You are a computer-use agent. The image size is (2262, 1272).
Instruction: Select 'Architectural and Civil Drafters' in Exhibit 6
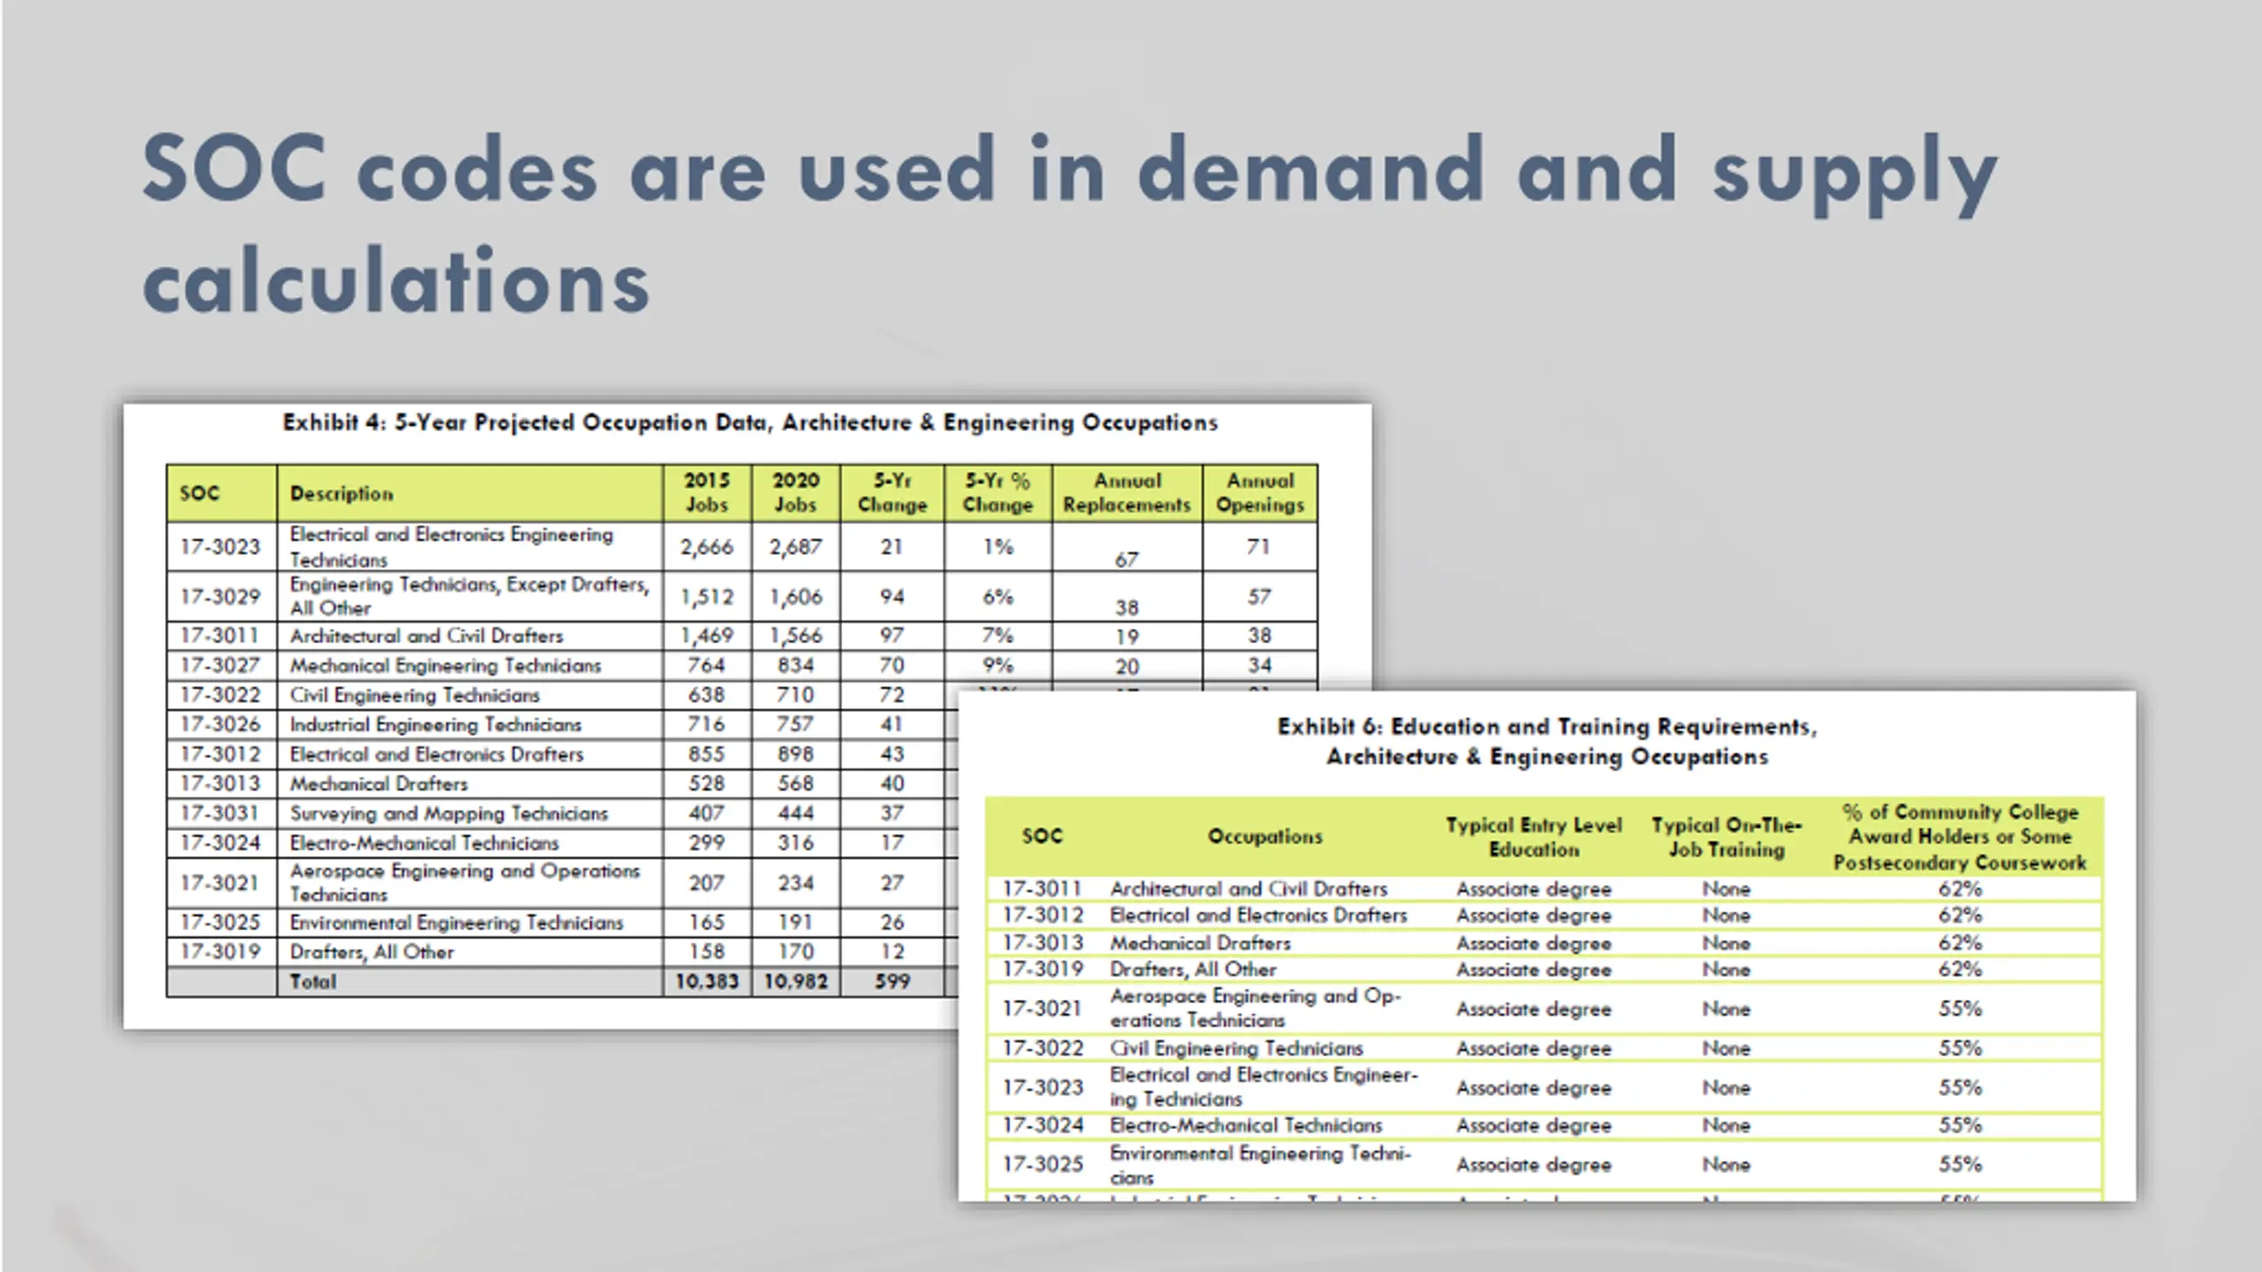(x=1249, y=890)
